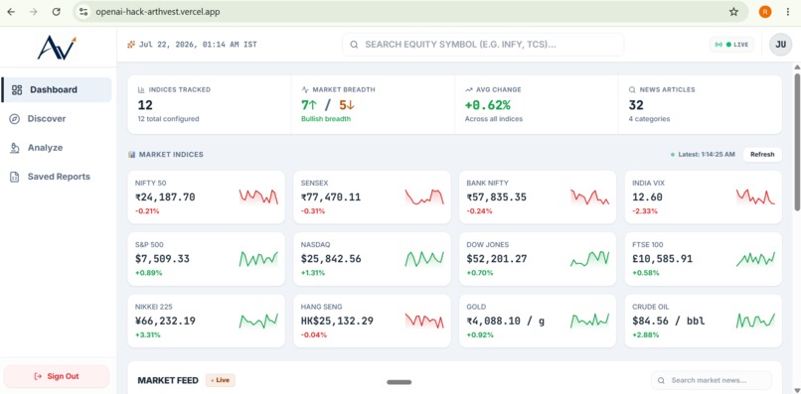Click the Discover compass icon
This screenshot has height=394, width=801.
pos(15,119)
